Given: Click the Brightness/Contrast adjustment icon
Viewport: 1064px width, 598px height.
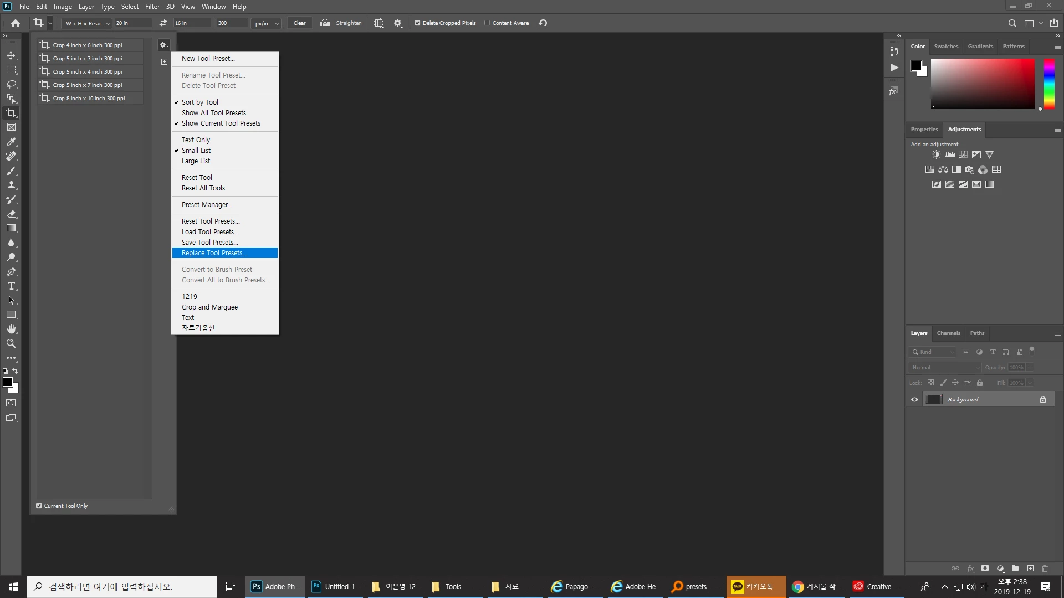Looking at the screenshot, I should coord(936,155).
